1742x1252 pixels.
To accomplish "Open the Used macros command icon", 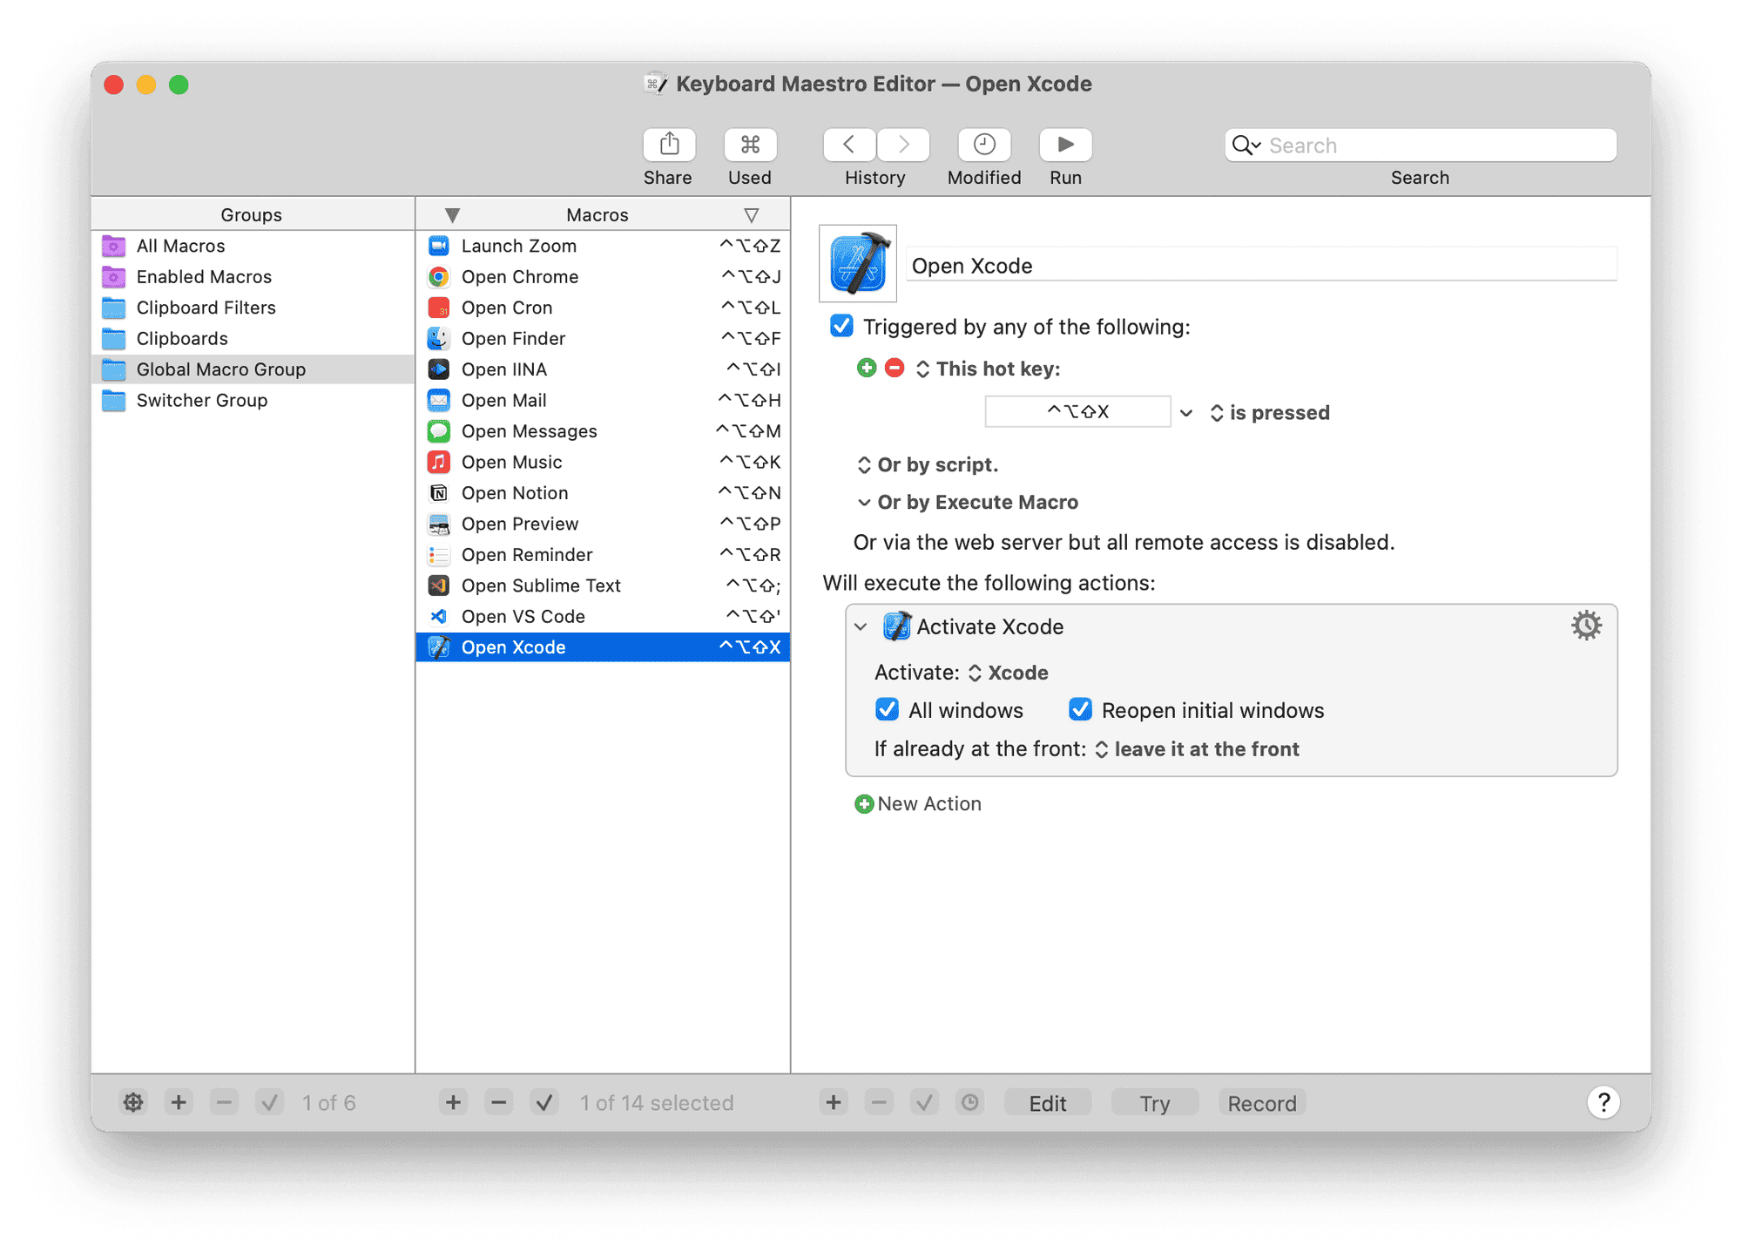I will pyautogui.click(x=750, y=145).
